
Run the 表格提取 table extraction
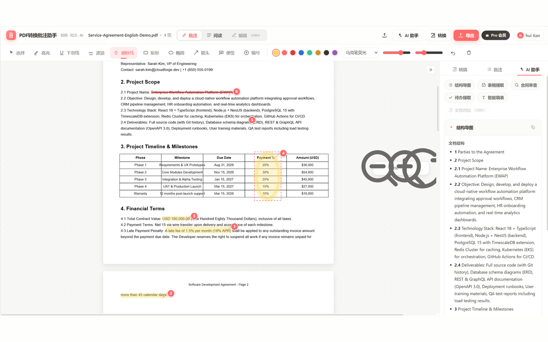493,85
